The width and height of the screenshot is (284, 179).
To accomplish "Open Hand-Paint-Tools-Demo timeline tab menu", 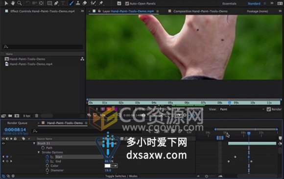I will [86, 123].
